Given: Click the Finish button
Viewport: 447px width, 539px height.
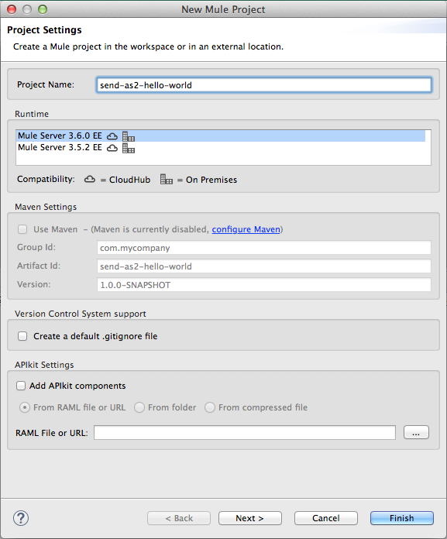Looking at the screenshot, I should (x=401, y=518).
